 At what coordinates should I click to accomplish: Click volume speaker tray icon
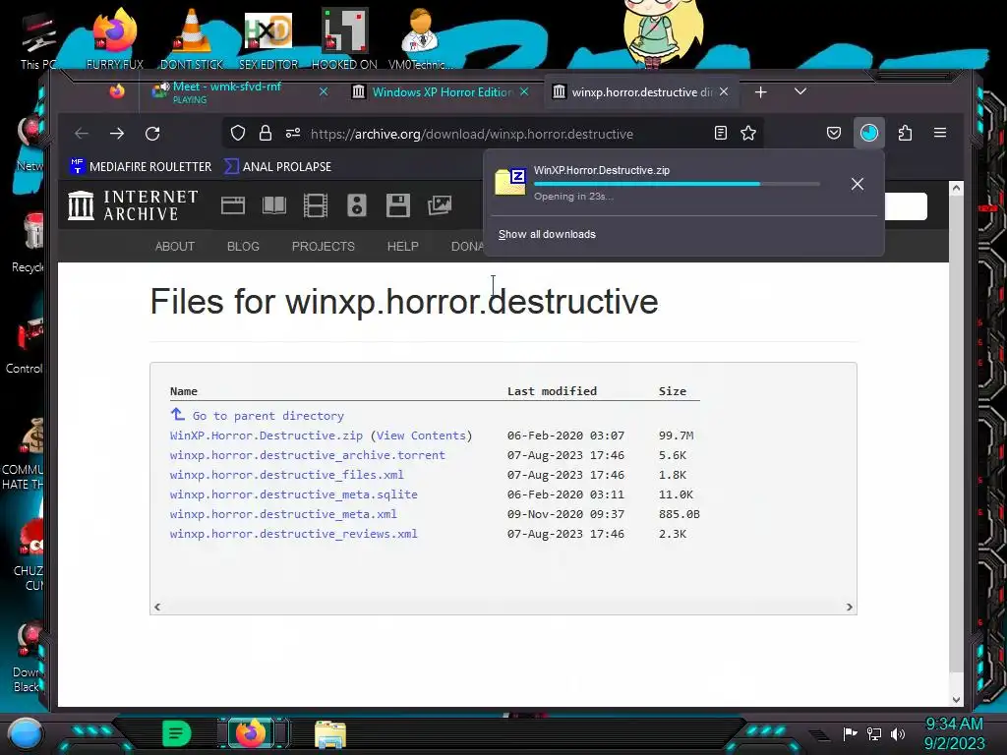point(898,733)
